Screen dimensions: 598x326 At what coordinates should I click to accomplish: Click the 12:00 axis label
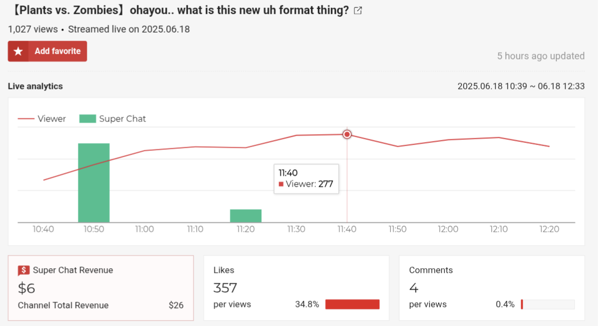(x=448, y=229)
